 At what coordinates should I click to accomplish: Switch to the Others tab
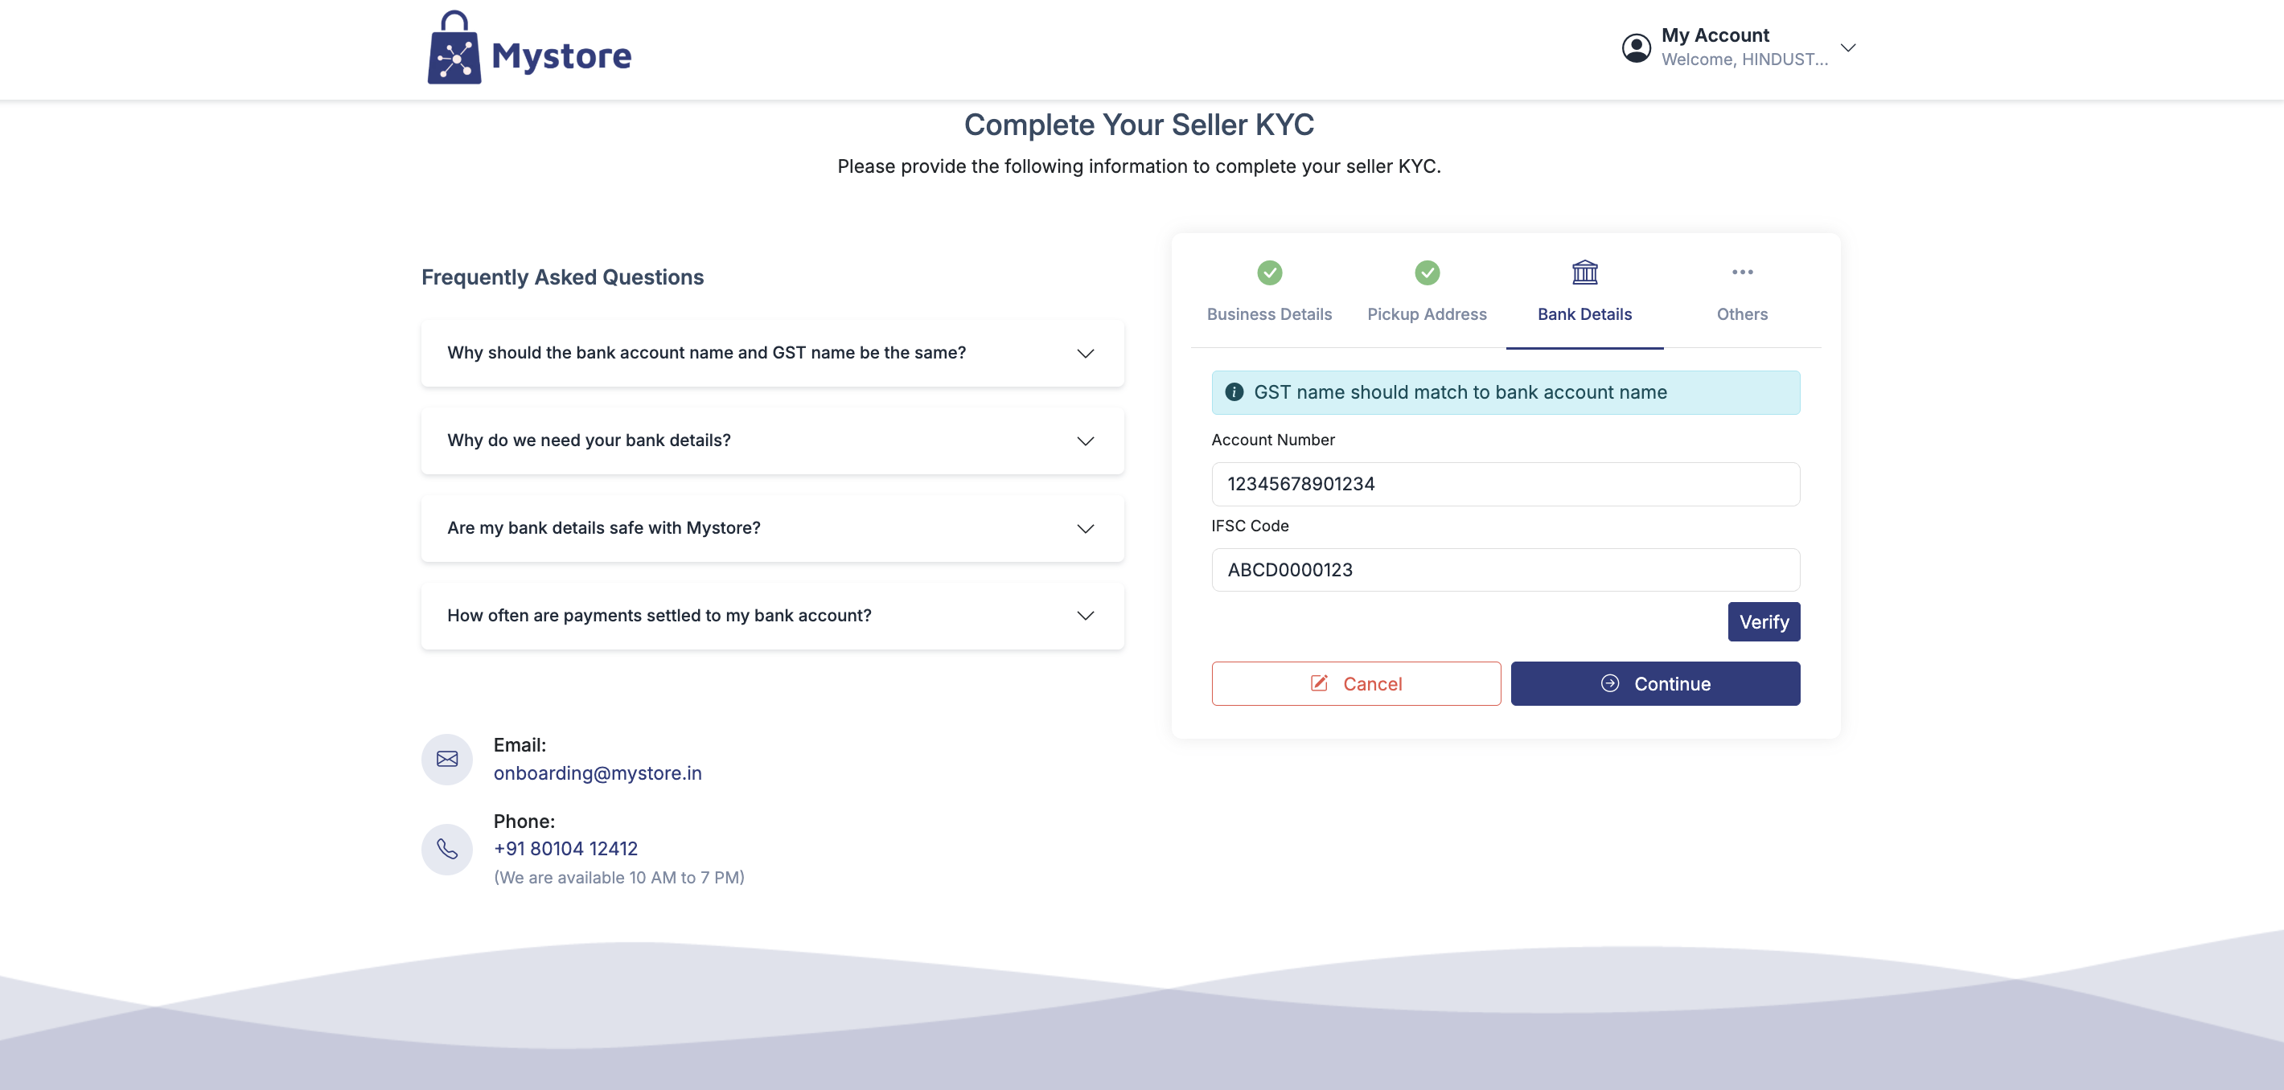pos(1741,313)
